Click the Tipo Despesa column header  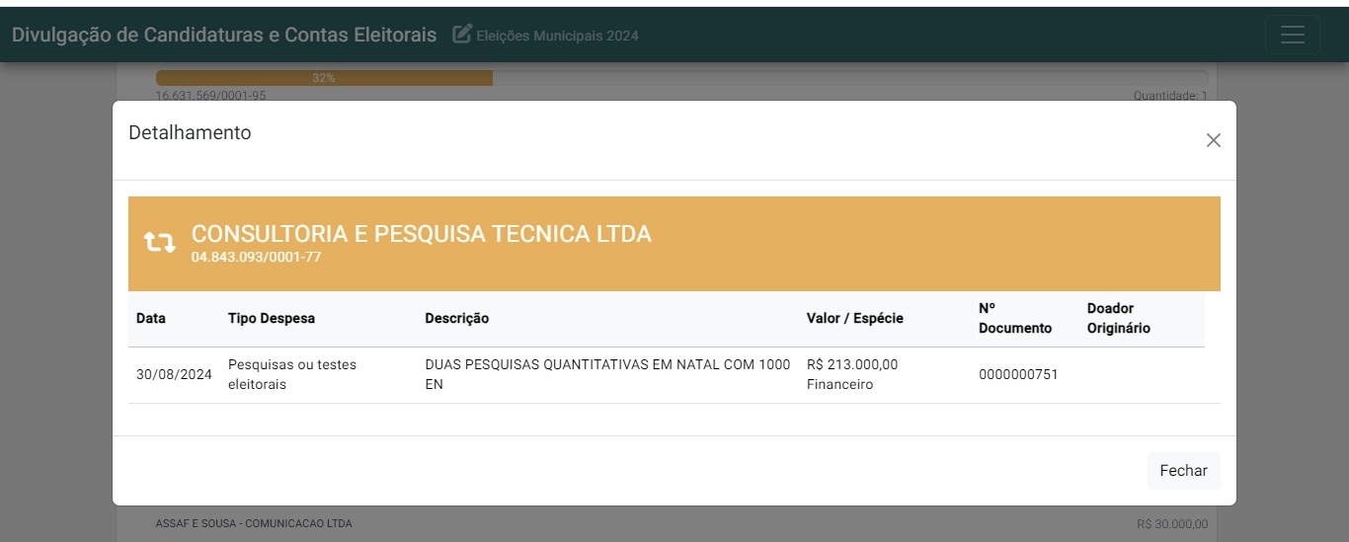272,318
